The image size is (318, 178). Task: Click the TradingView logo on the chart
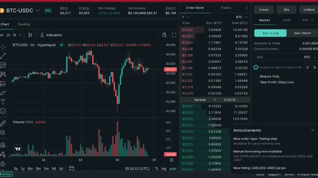(18, 149)
